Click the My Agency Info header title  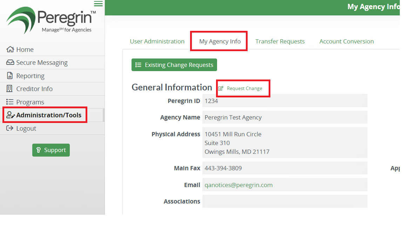[373, 7]
